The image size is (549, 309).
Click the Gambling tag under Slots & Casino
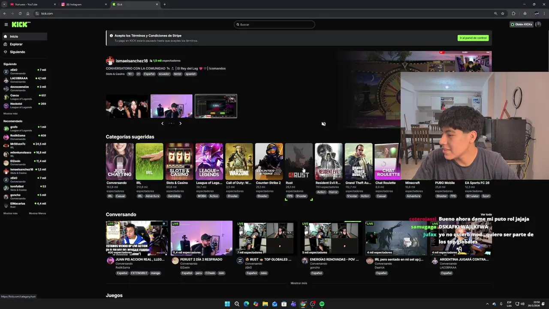click(x=174, y=196)
